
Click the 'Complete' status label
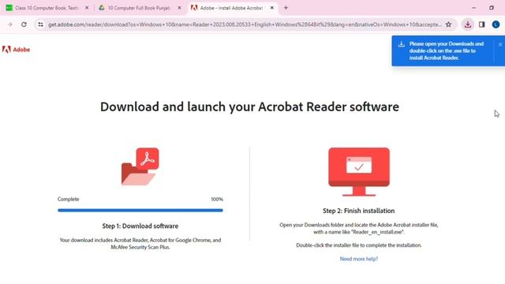69,200
